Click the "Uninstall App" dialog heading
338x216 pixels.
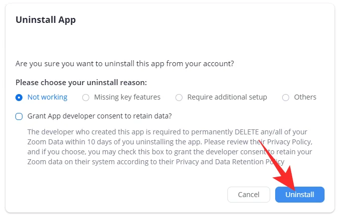45,20
